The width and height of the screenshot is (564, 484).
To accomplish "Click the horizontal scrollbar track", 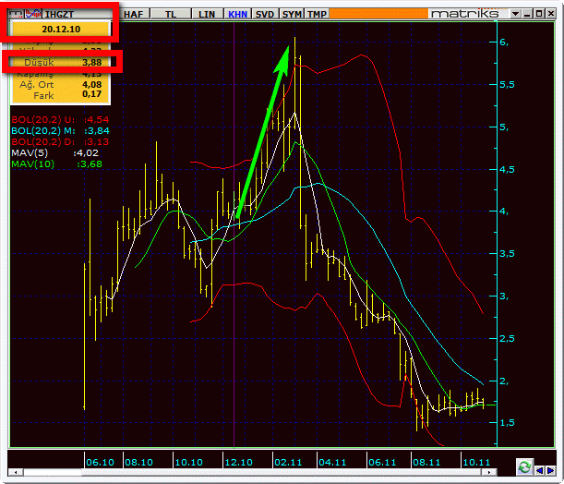I will (x=252, y=472).
